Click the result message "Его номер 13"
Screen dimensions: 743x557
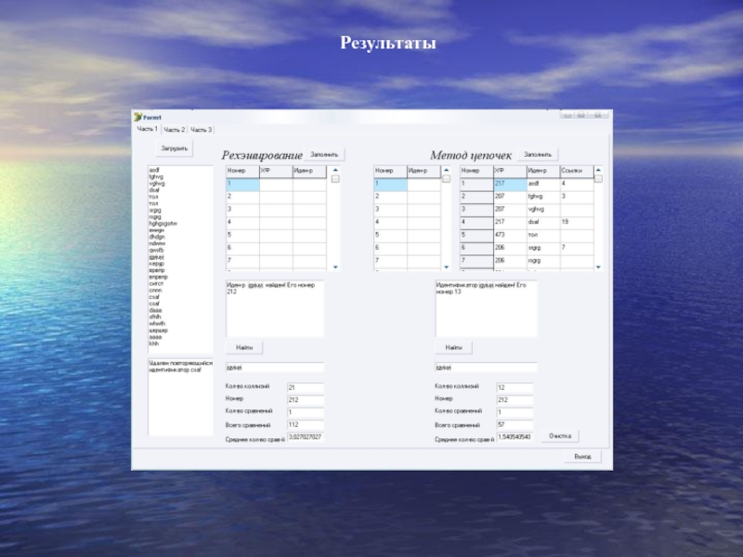pyautogui.click(x=481, y=289)
